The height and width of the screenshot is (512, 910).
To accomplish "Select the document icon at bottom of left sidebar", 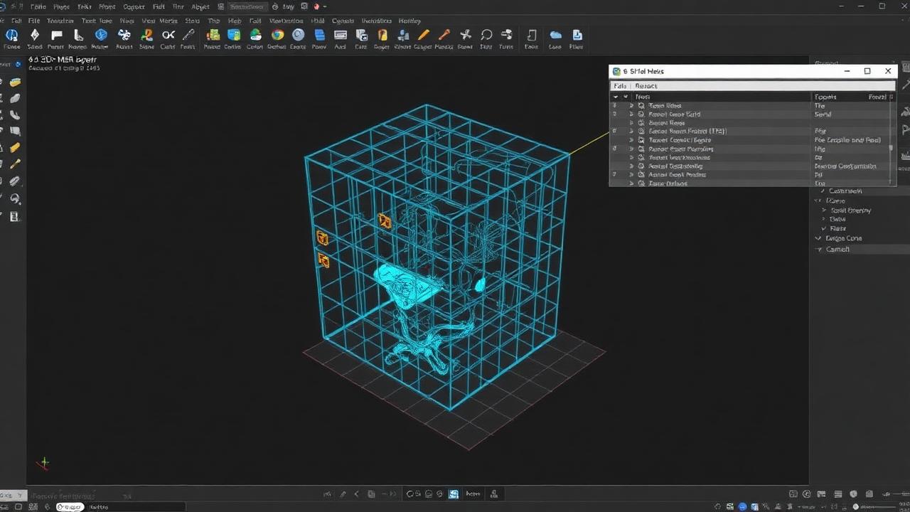I will click(15, 215).
